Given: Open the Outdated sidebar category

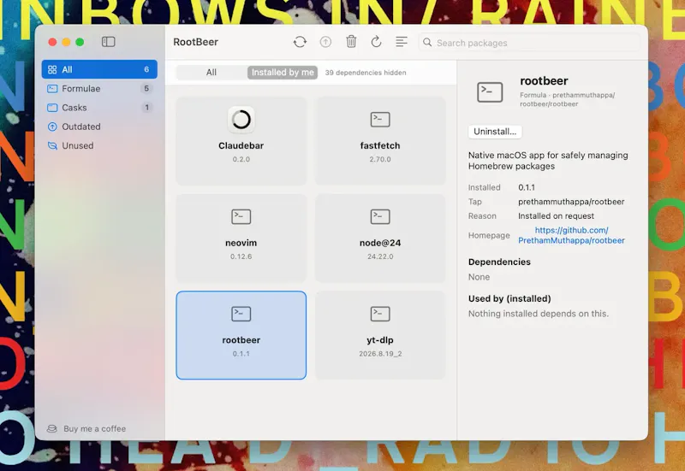Looking at the screenshot, I should point(99,127).
